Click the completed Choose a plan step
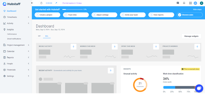205x94 pixels. [190, 15]
